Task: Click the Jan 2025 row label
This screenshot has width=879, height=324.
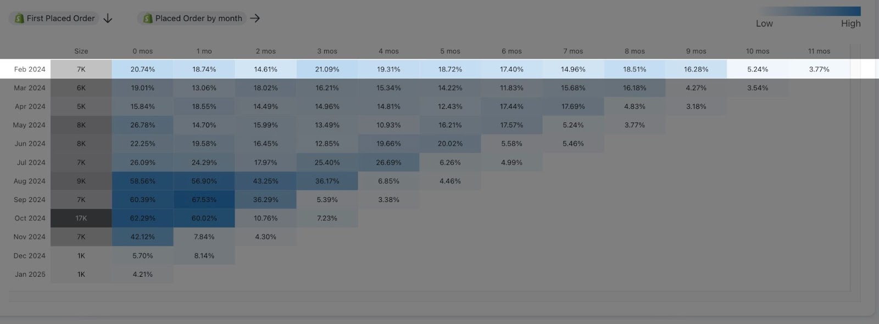Action: tap(30, 274)
